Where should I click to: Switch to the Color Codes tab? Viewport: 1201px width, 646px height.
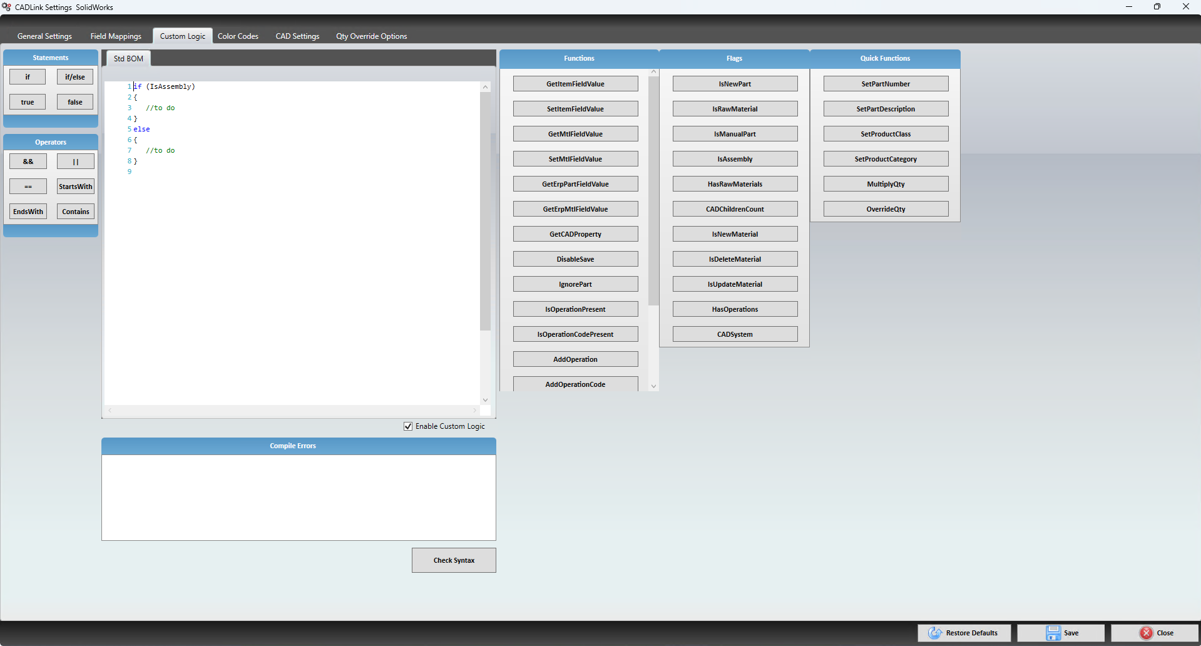click(x=238, y=36)
